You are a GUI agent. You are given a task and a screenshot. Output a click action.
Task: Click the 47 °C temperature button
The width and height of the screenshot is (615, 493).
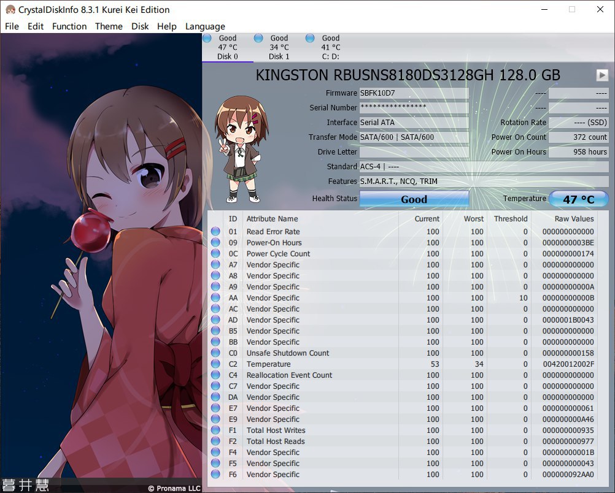(579, 199)
